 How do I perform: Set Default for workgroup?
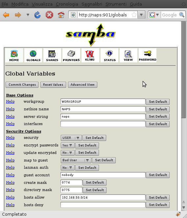click(x=158, y=102)
